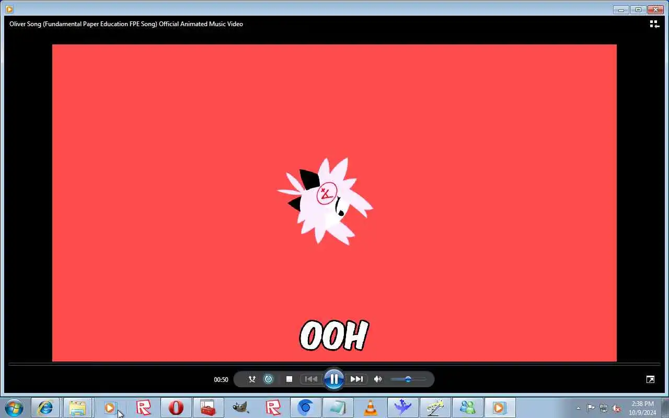
Task: Open the network tray icon
Action: (604, 408)
